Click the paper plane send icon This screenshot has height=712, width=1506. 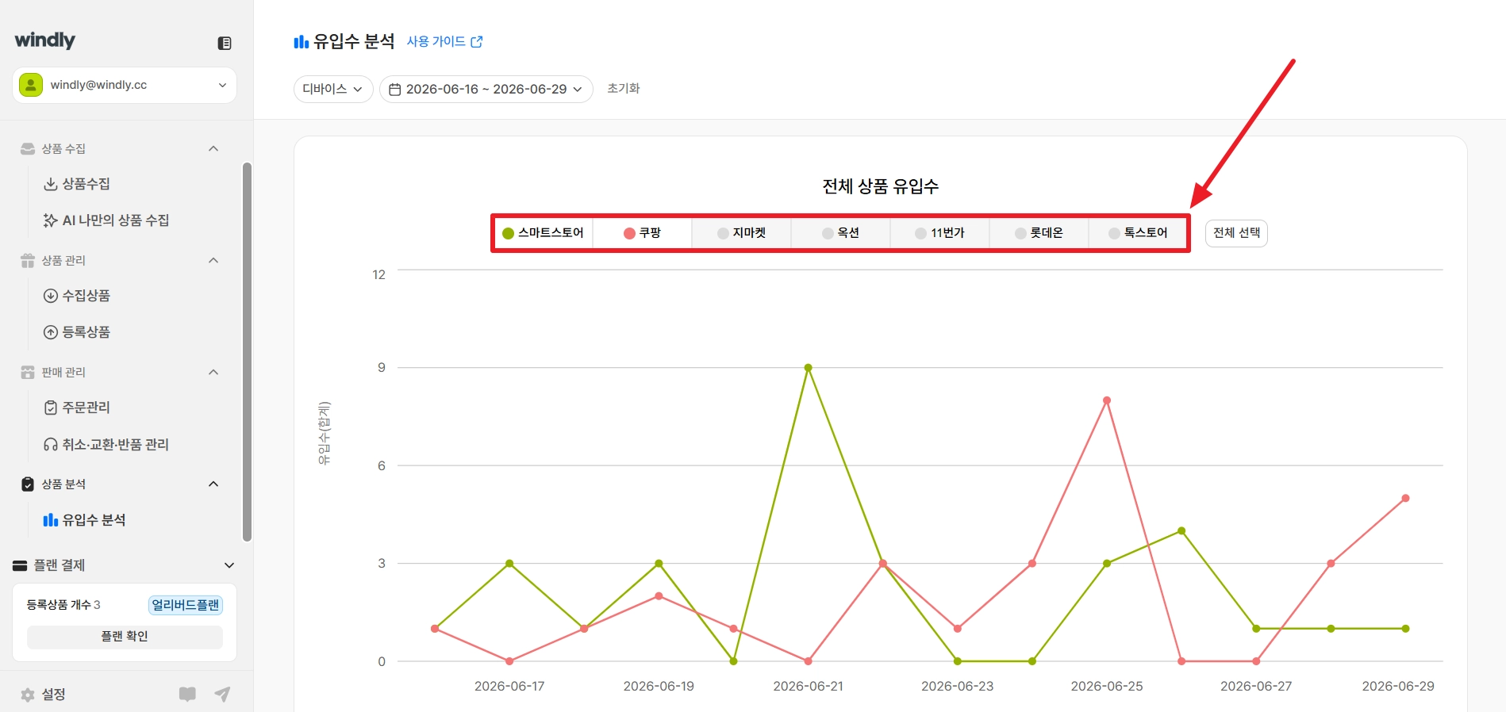(x=223, y=695)
